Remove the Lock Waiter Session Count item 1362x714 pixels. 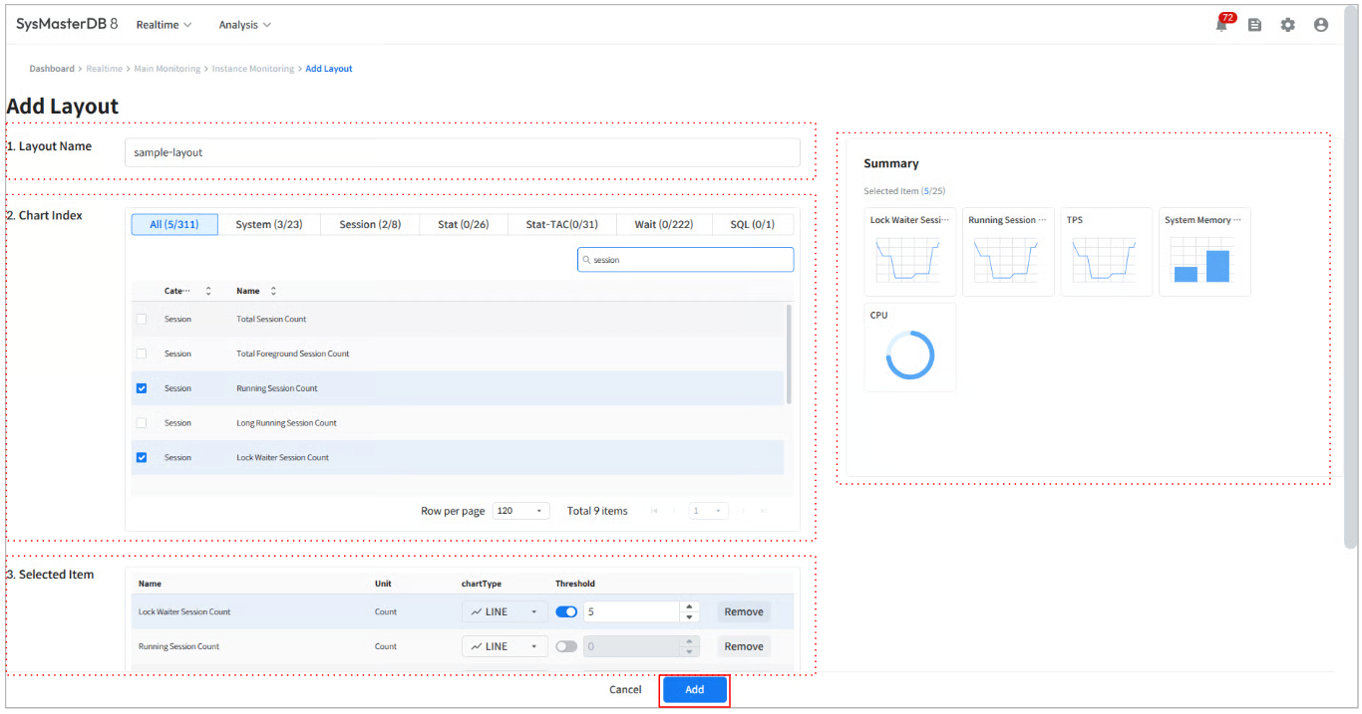point(743,612)
